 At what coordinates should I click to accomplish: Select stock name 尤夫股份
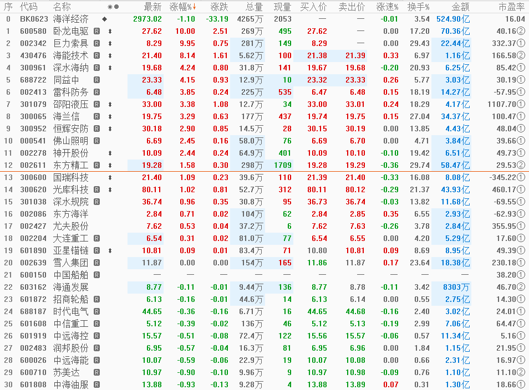point(70,226)
